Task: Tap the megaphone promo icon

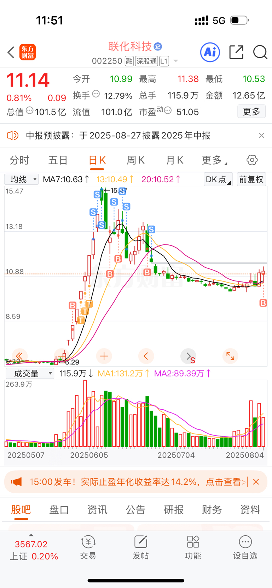Action: (16, 482)
